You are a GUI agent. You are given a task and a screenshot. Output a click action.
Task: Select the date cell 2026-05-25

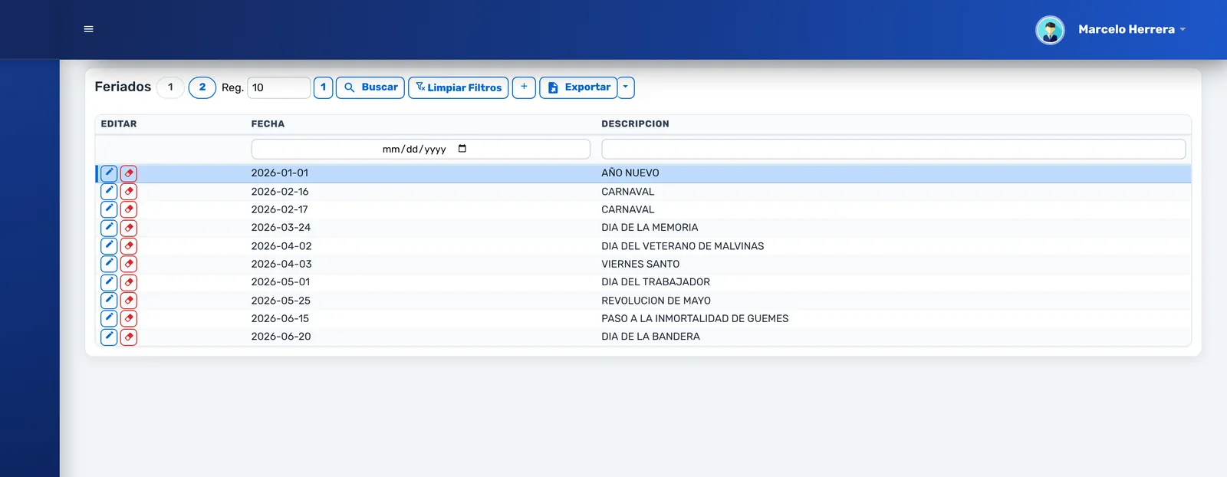click(x=281, y=301)
